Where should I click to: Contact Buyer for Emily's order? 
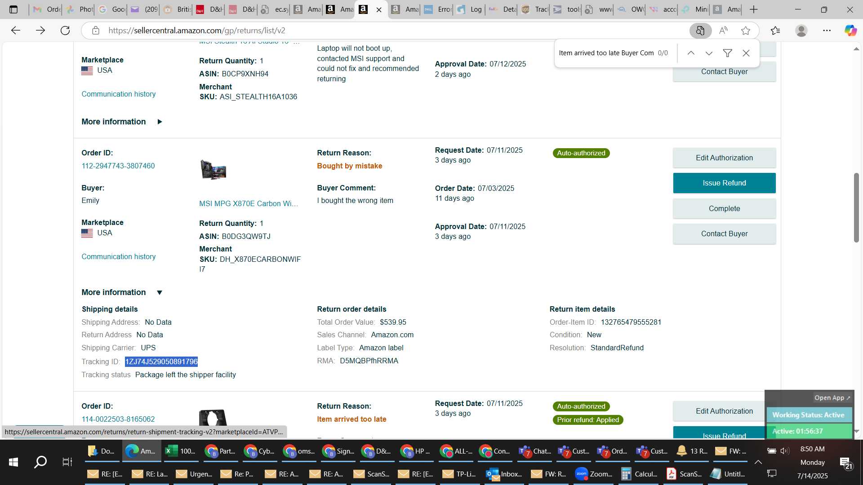click(724, 234)
